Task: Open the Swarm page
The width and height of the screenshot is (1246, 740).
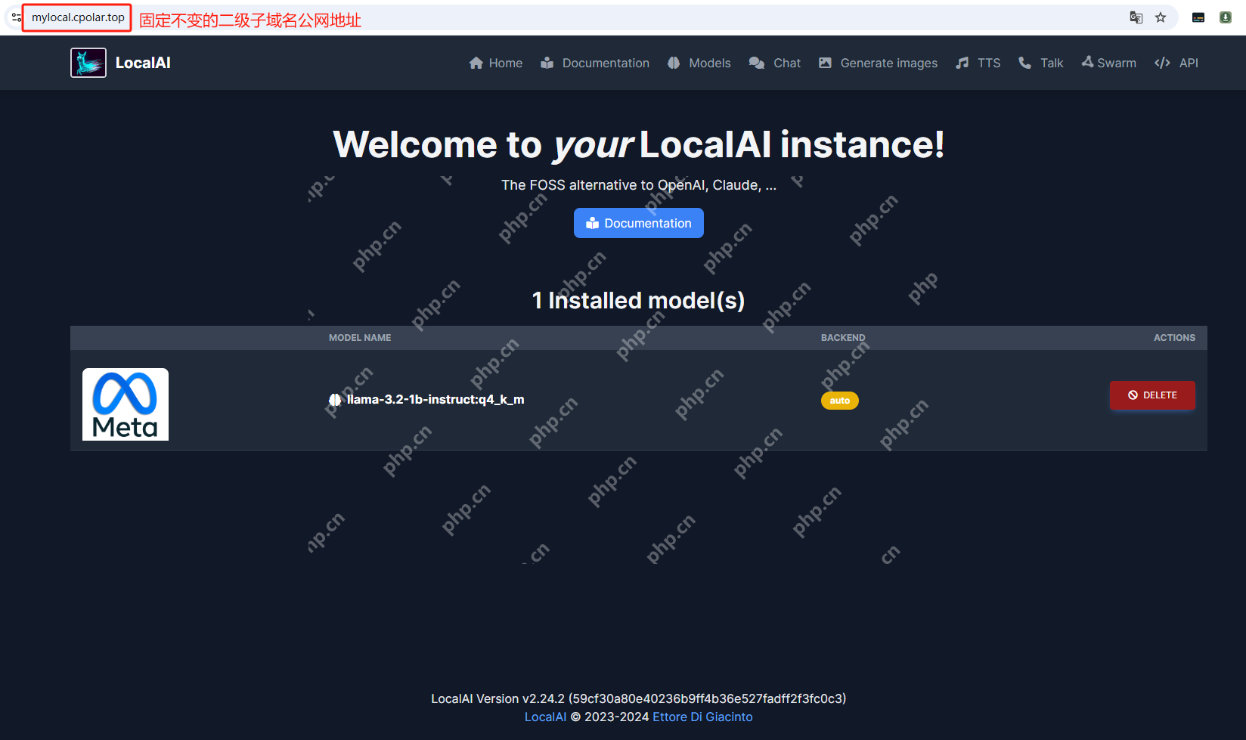Action: coord(1109,63)
